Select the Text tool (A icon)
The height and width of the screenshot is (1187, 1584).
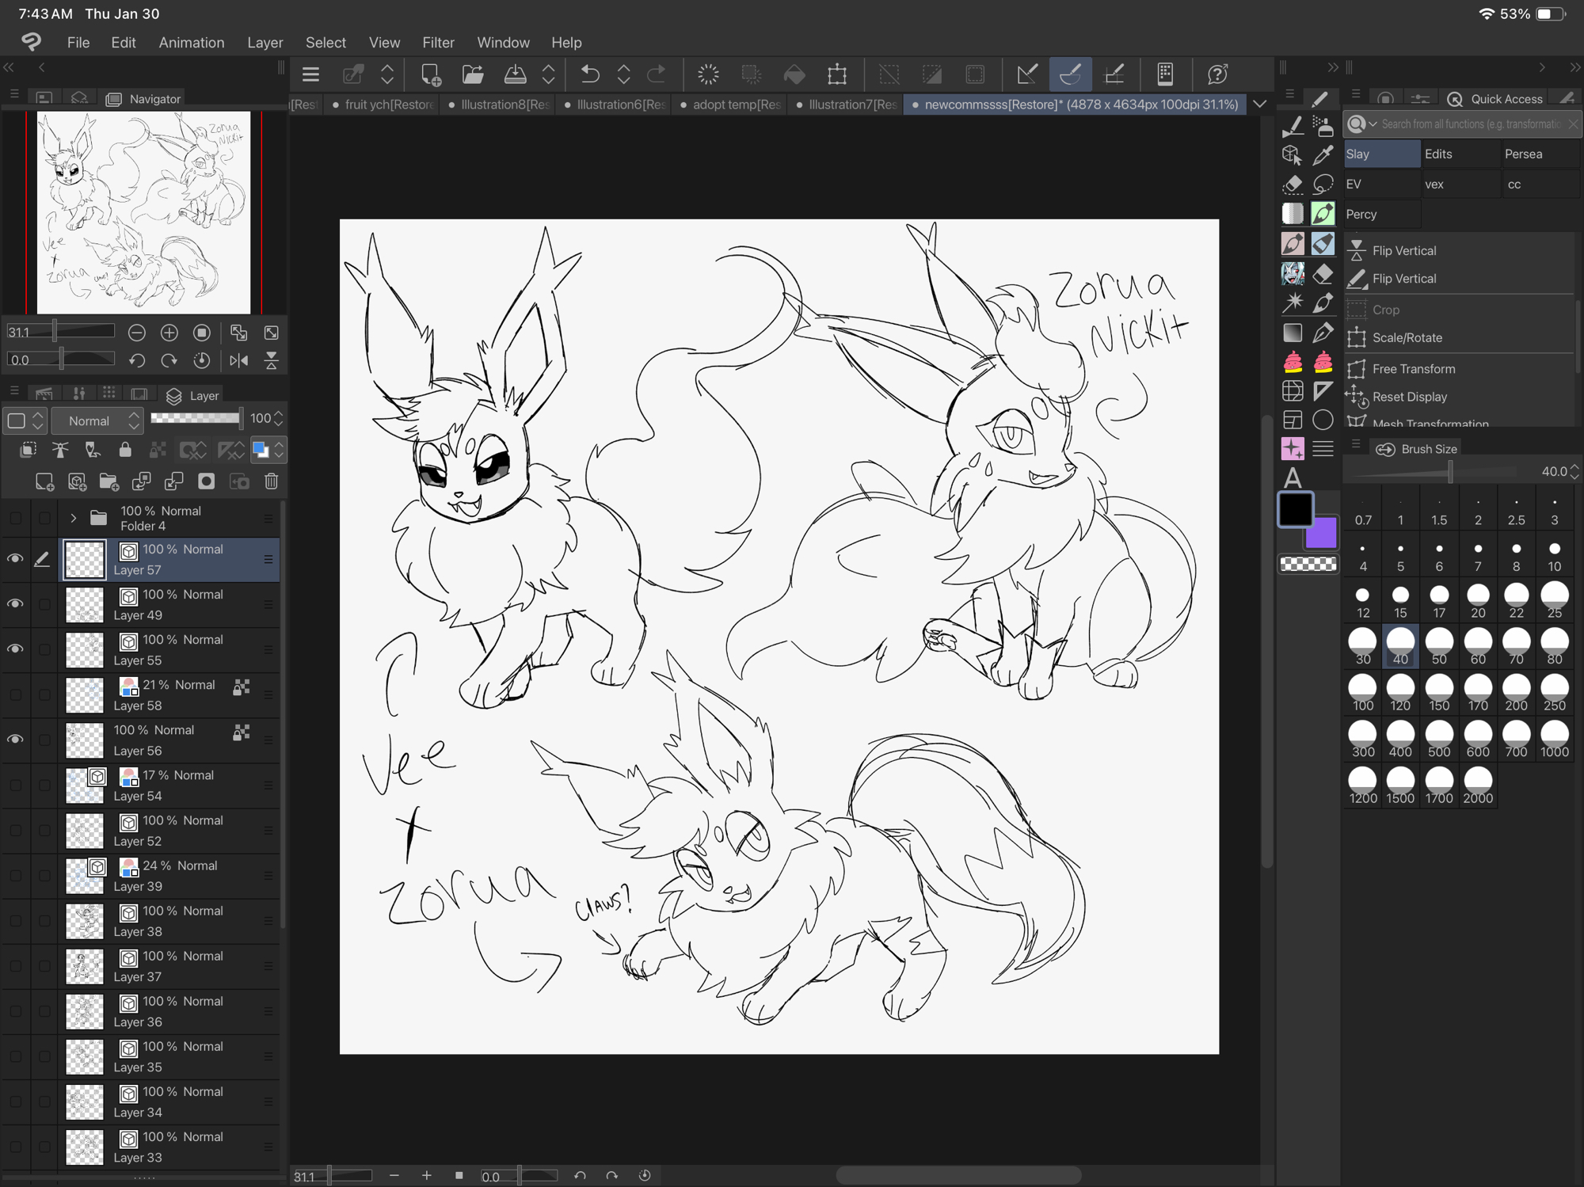click(x=1293, y=477)
